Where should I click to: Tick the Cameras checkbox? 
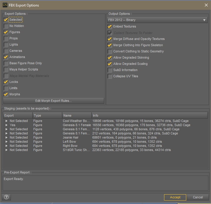click(6, 51)
